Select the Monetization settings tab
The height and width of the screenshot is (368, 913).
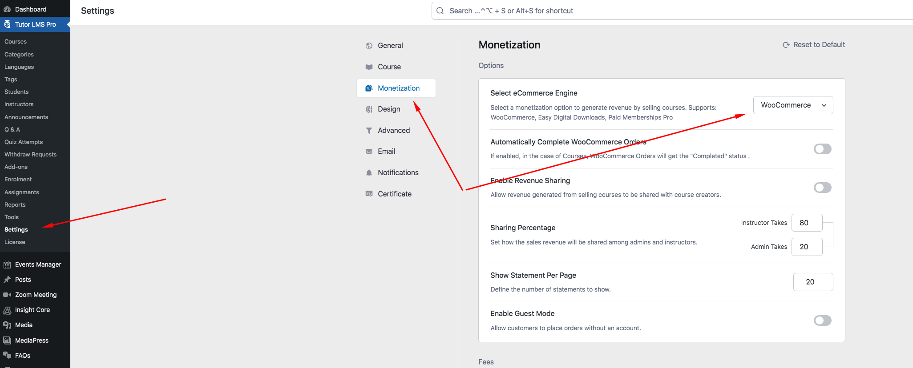[396, 88]
